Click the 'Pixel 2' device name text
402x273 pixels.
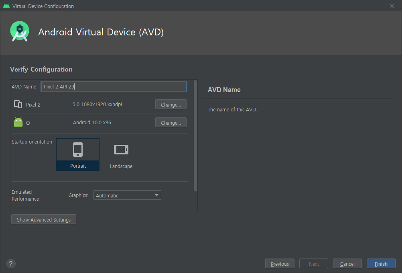[33, 105]
